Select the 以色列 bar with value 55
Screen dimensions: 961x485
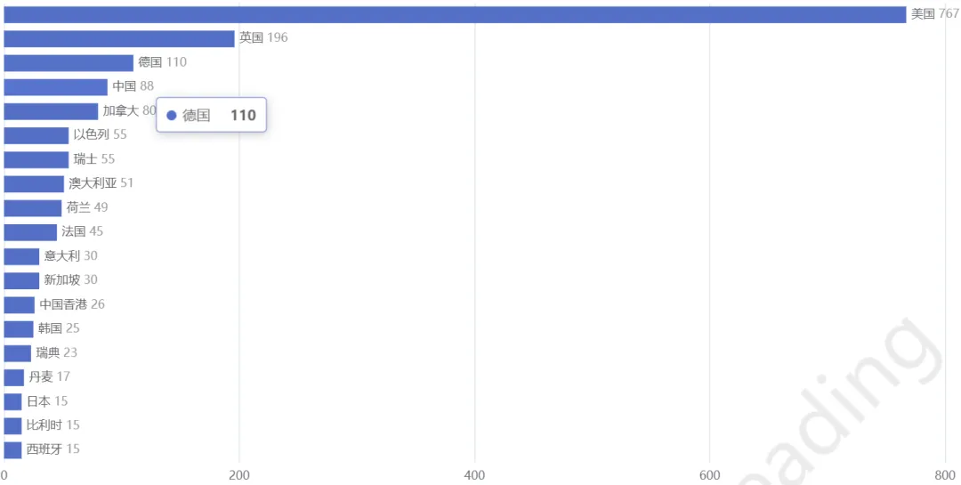coord(36,135)
